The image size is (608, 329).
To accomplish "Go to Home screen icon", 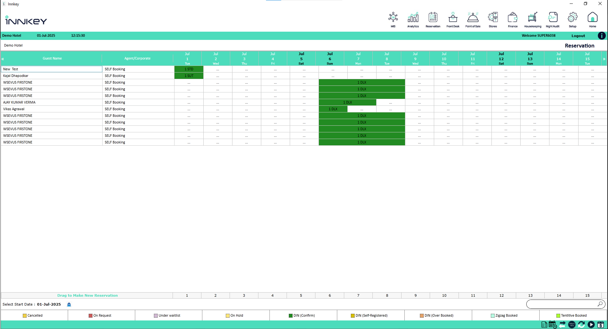I will [592, 20].
